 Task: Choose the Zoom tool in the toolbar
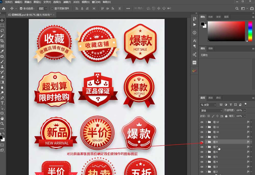click(2, 123)
